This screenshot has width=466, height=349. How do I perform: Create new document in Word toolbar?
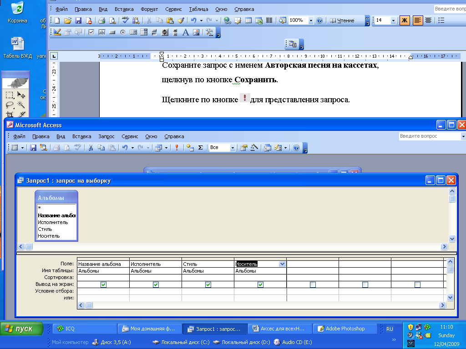point(57,20)
